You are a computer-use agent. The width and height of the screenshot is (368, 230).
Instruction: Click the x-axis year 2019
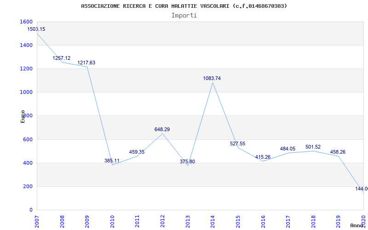[x=338, y=221]
